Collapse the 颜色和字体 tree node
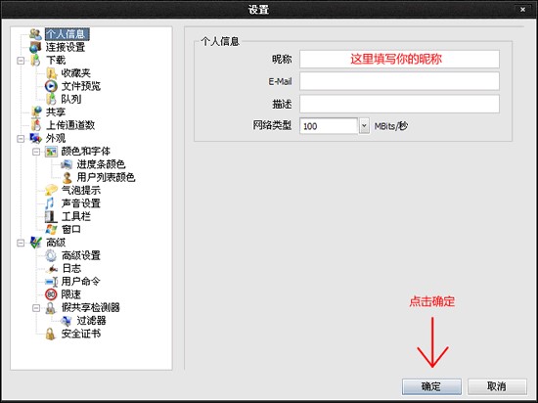 (36, 152)
